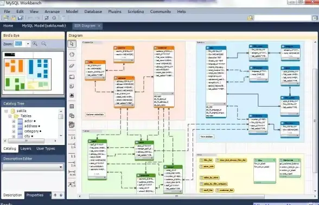
Task: Open the Community menu
Action: tap(161, 11)
